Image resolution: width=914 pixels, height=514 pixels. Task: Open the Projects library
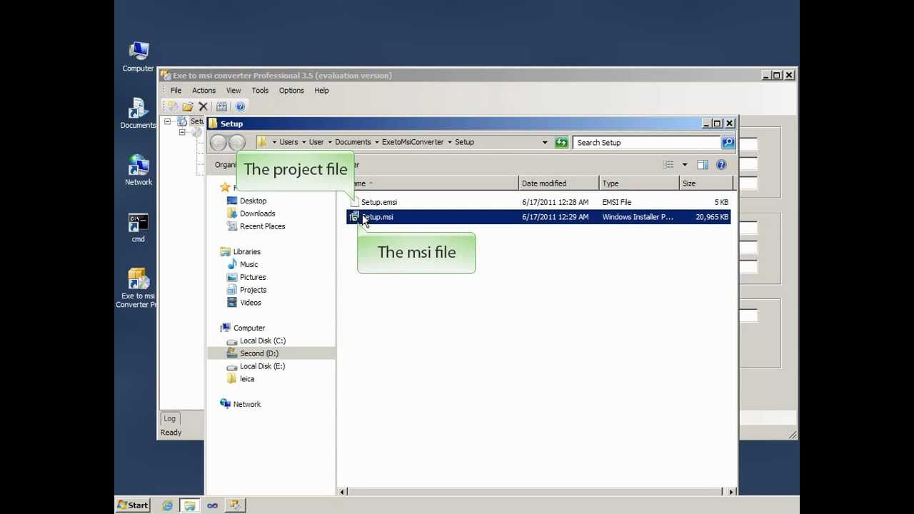[x=253, y=290]
